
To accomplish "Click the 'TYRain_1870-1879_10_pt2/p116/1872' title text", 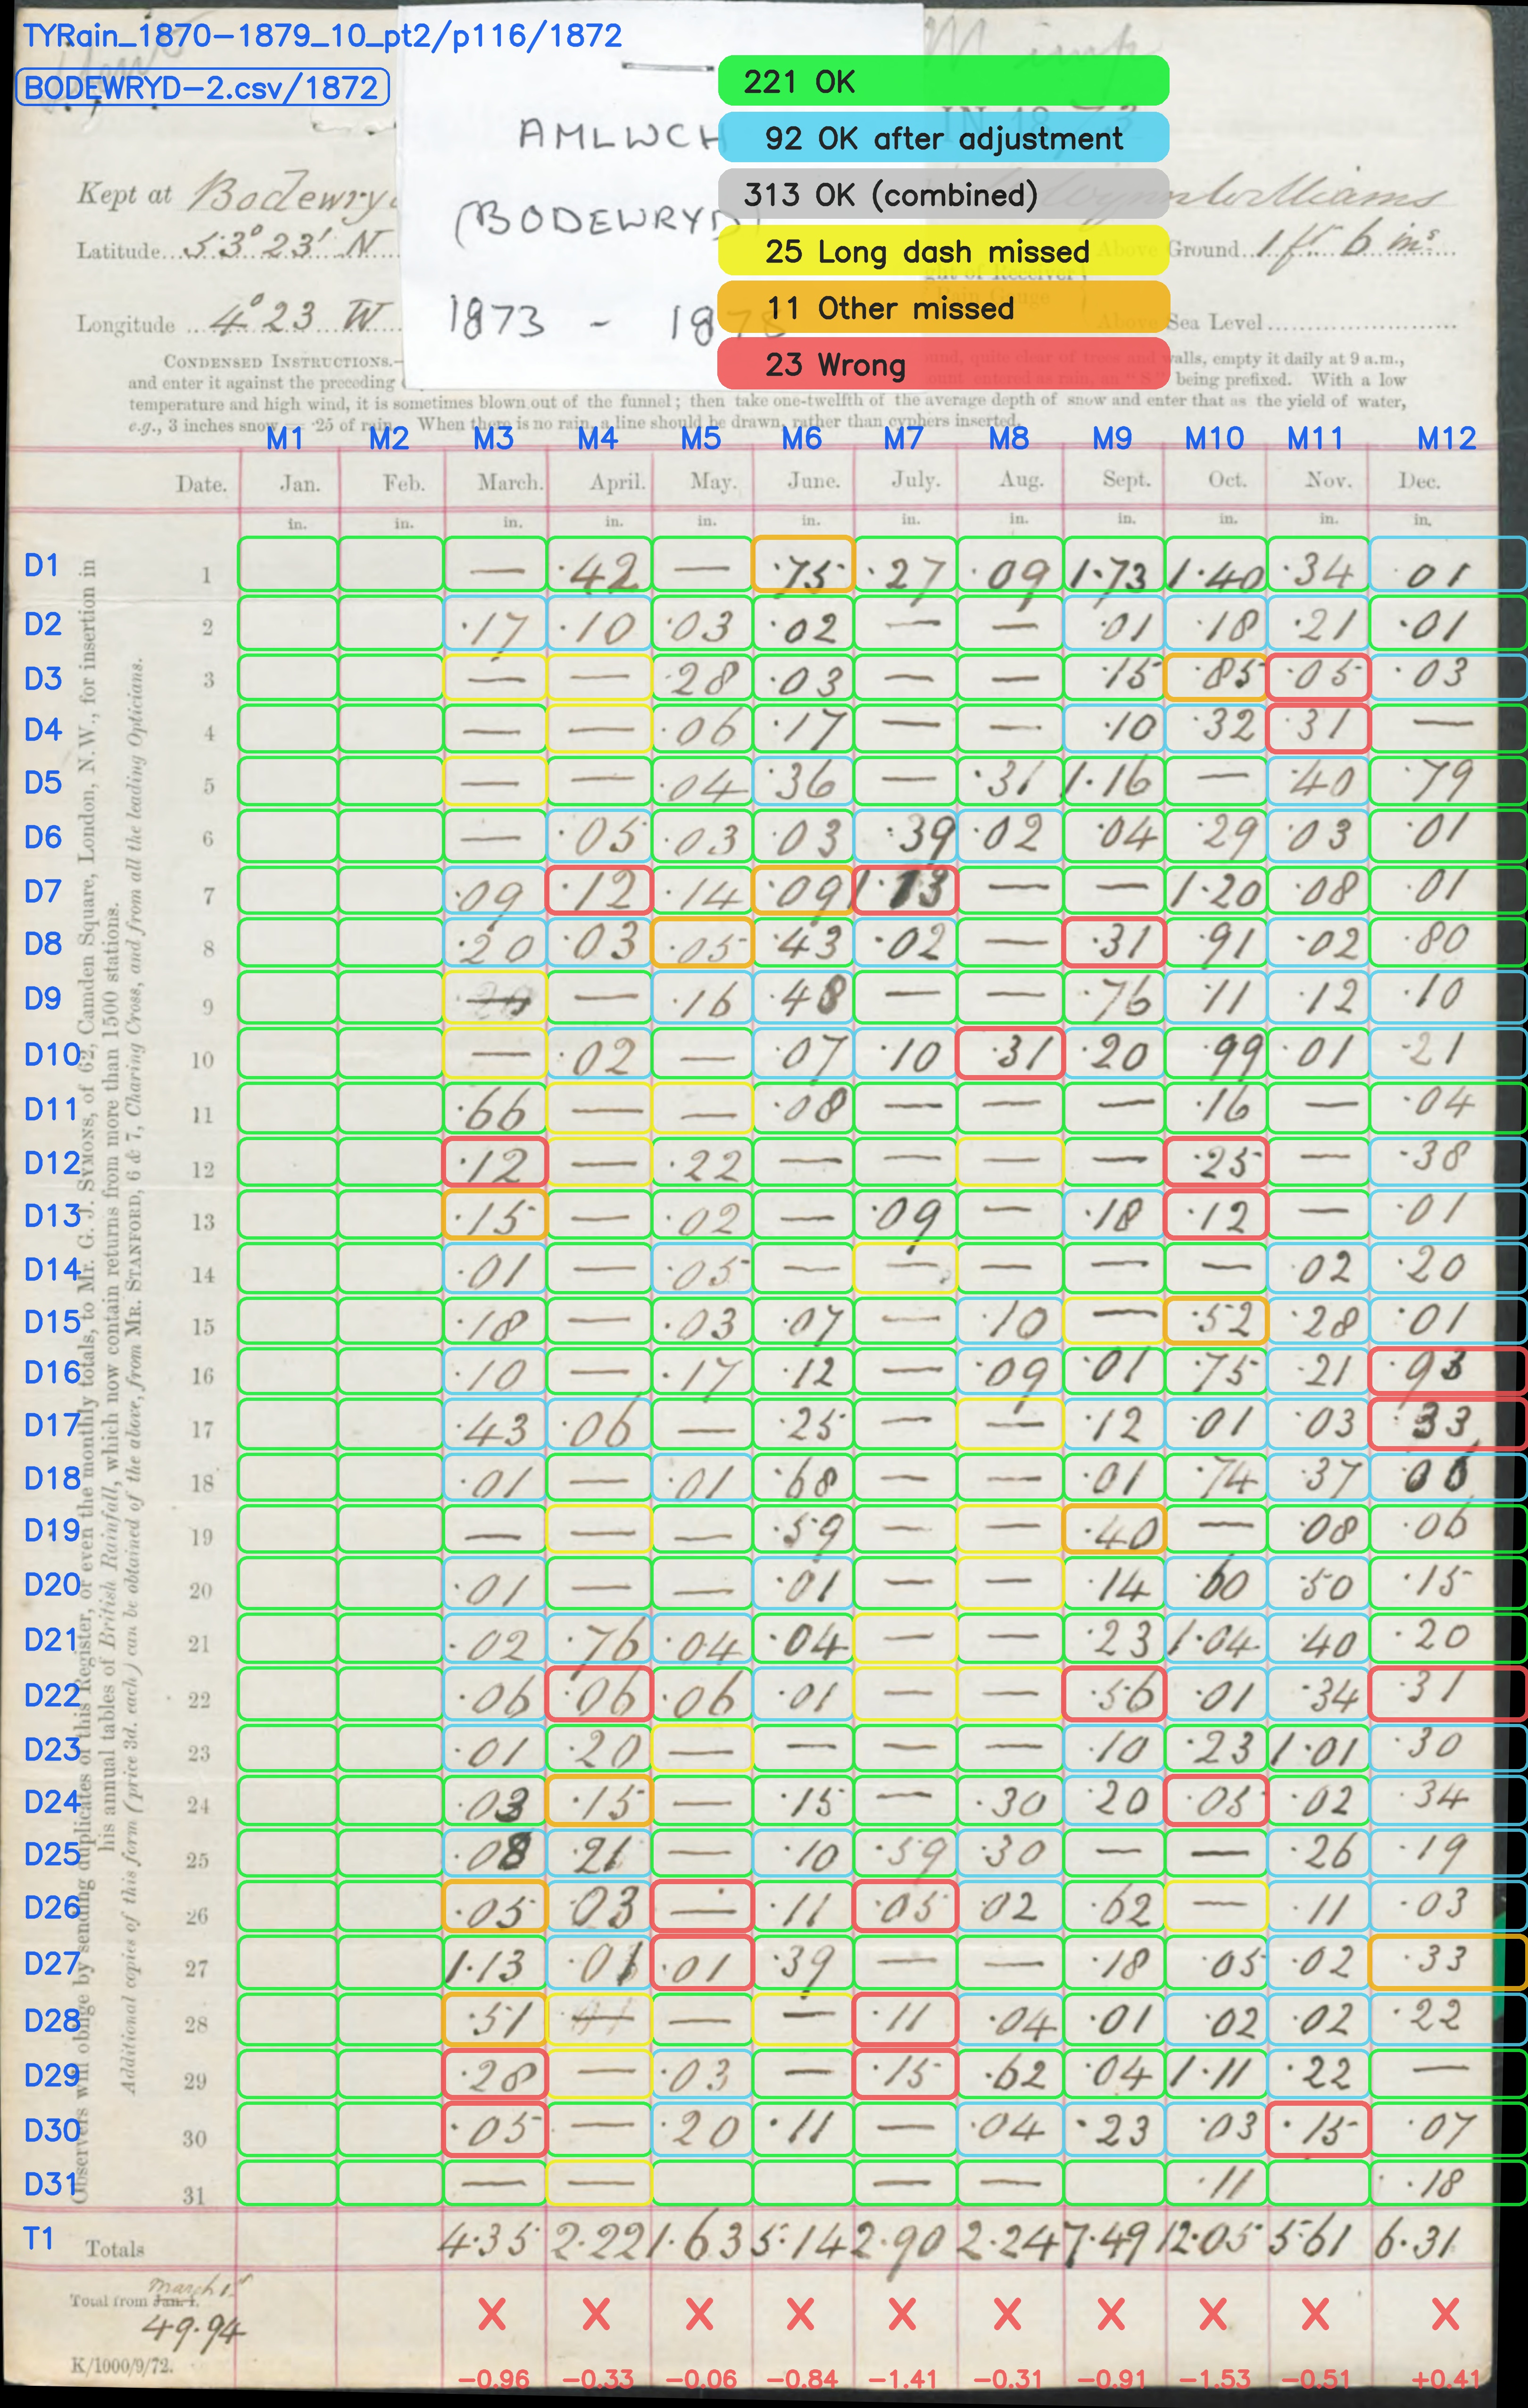I will pyautogui.click(x=322, y=36).
